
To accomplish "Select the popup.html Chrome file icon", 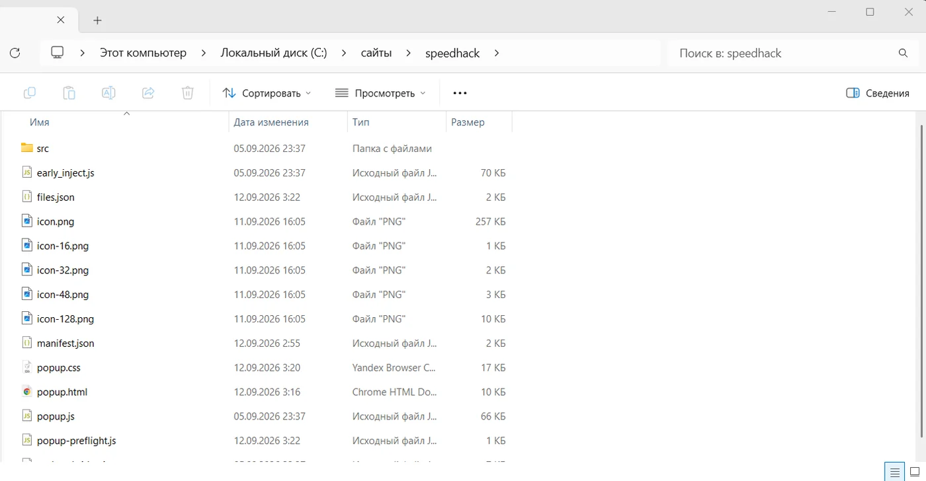I will pyautogui.click(x=26, y=392).
